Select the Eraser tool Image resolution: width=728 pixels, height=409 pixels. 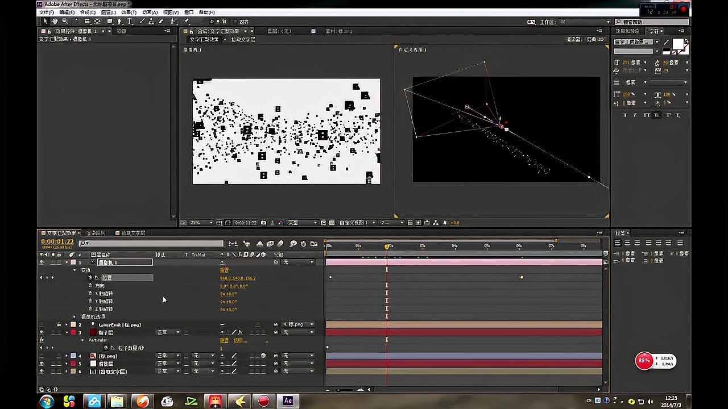(160, 22)
